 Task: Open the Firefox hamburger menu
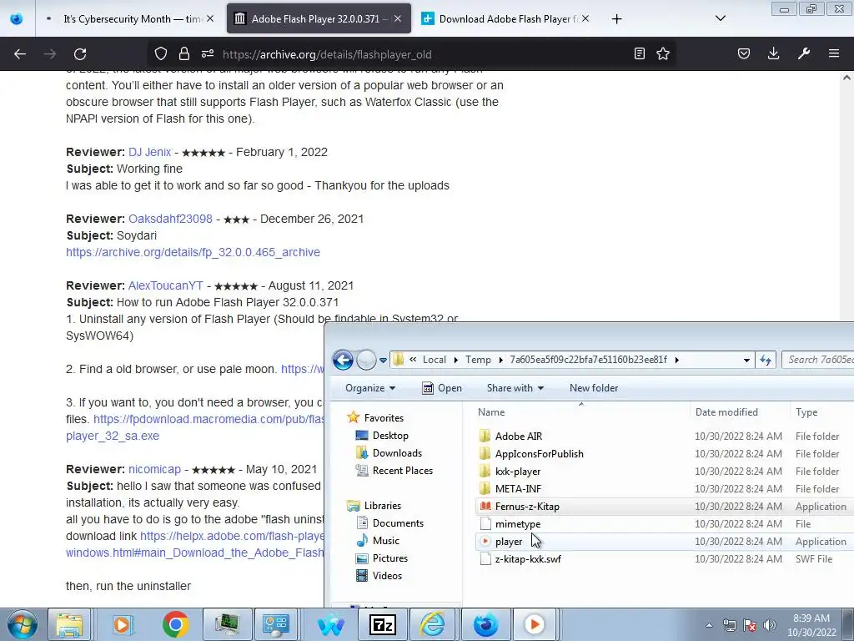tap(834, 53)
